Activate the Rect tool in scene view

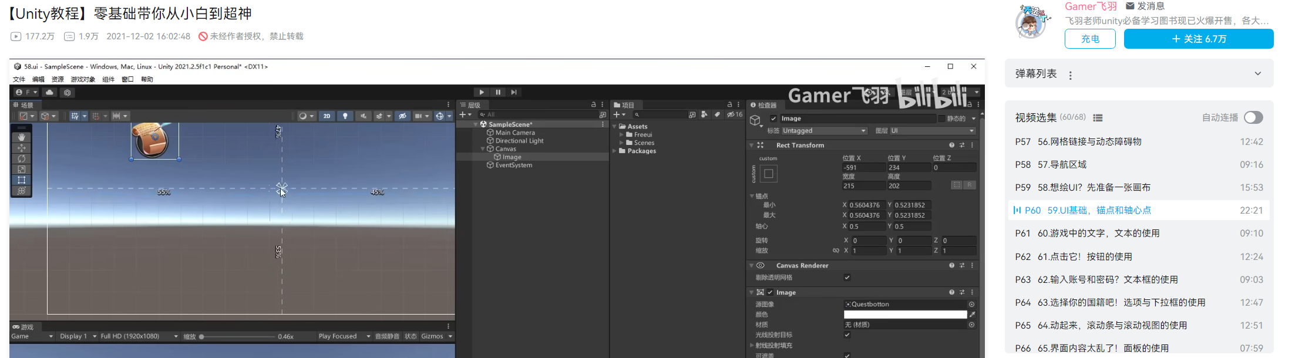coord(22,180)
